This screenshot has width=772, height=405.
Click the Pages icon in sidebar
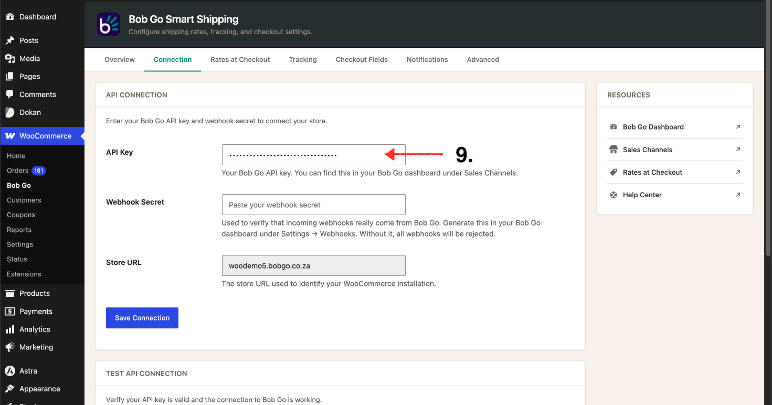pyautogui.click(x=9, y=77)
